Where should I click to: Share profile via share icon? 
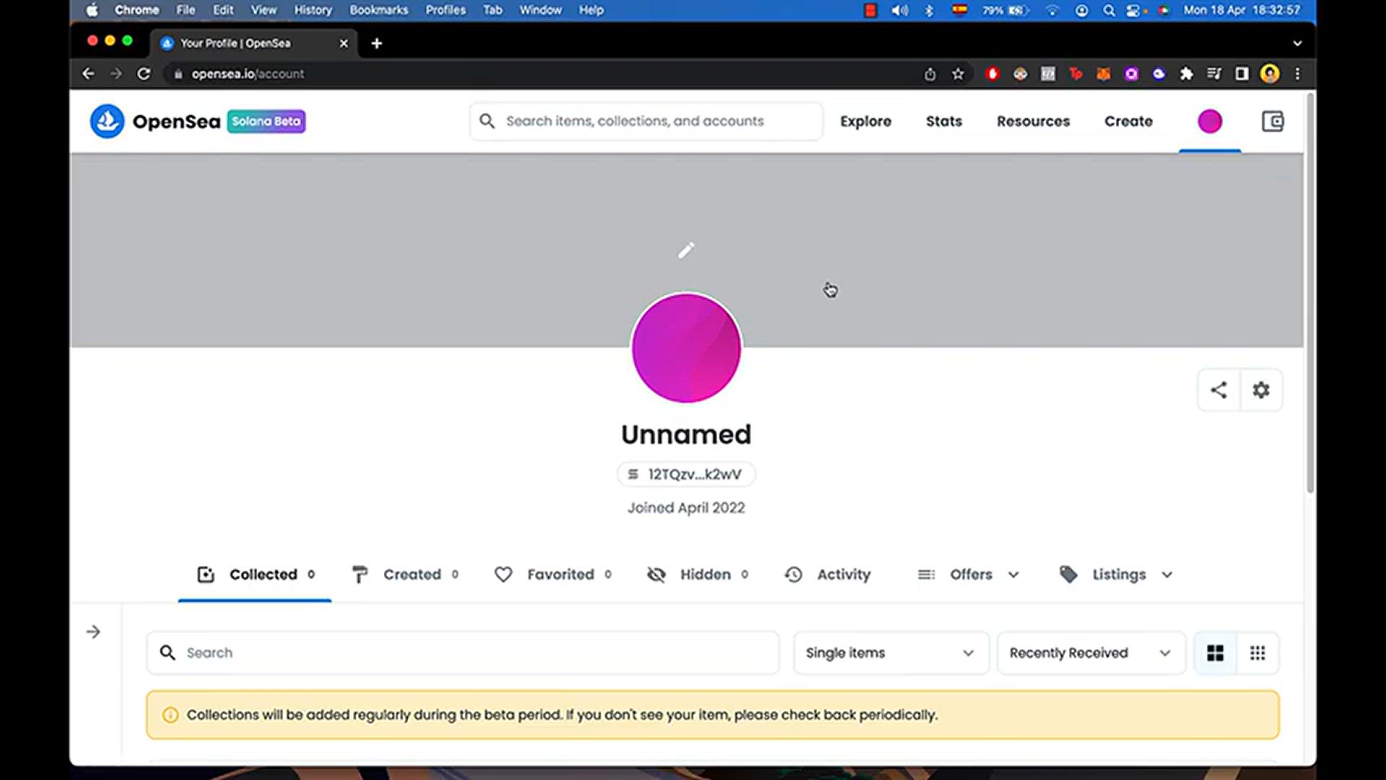tap(1219, 390)
